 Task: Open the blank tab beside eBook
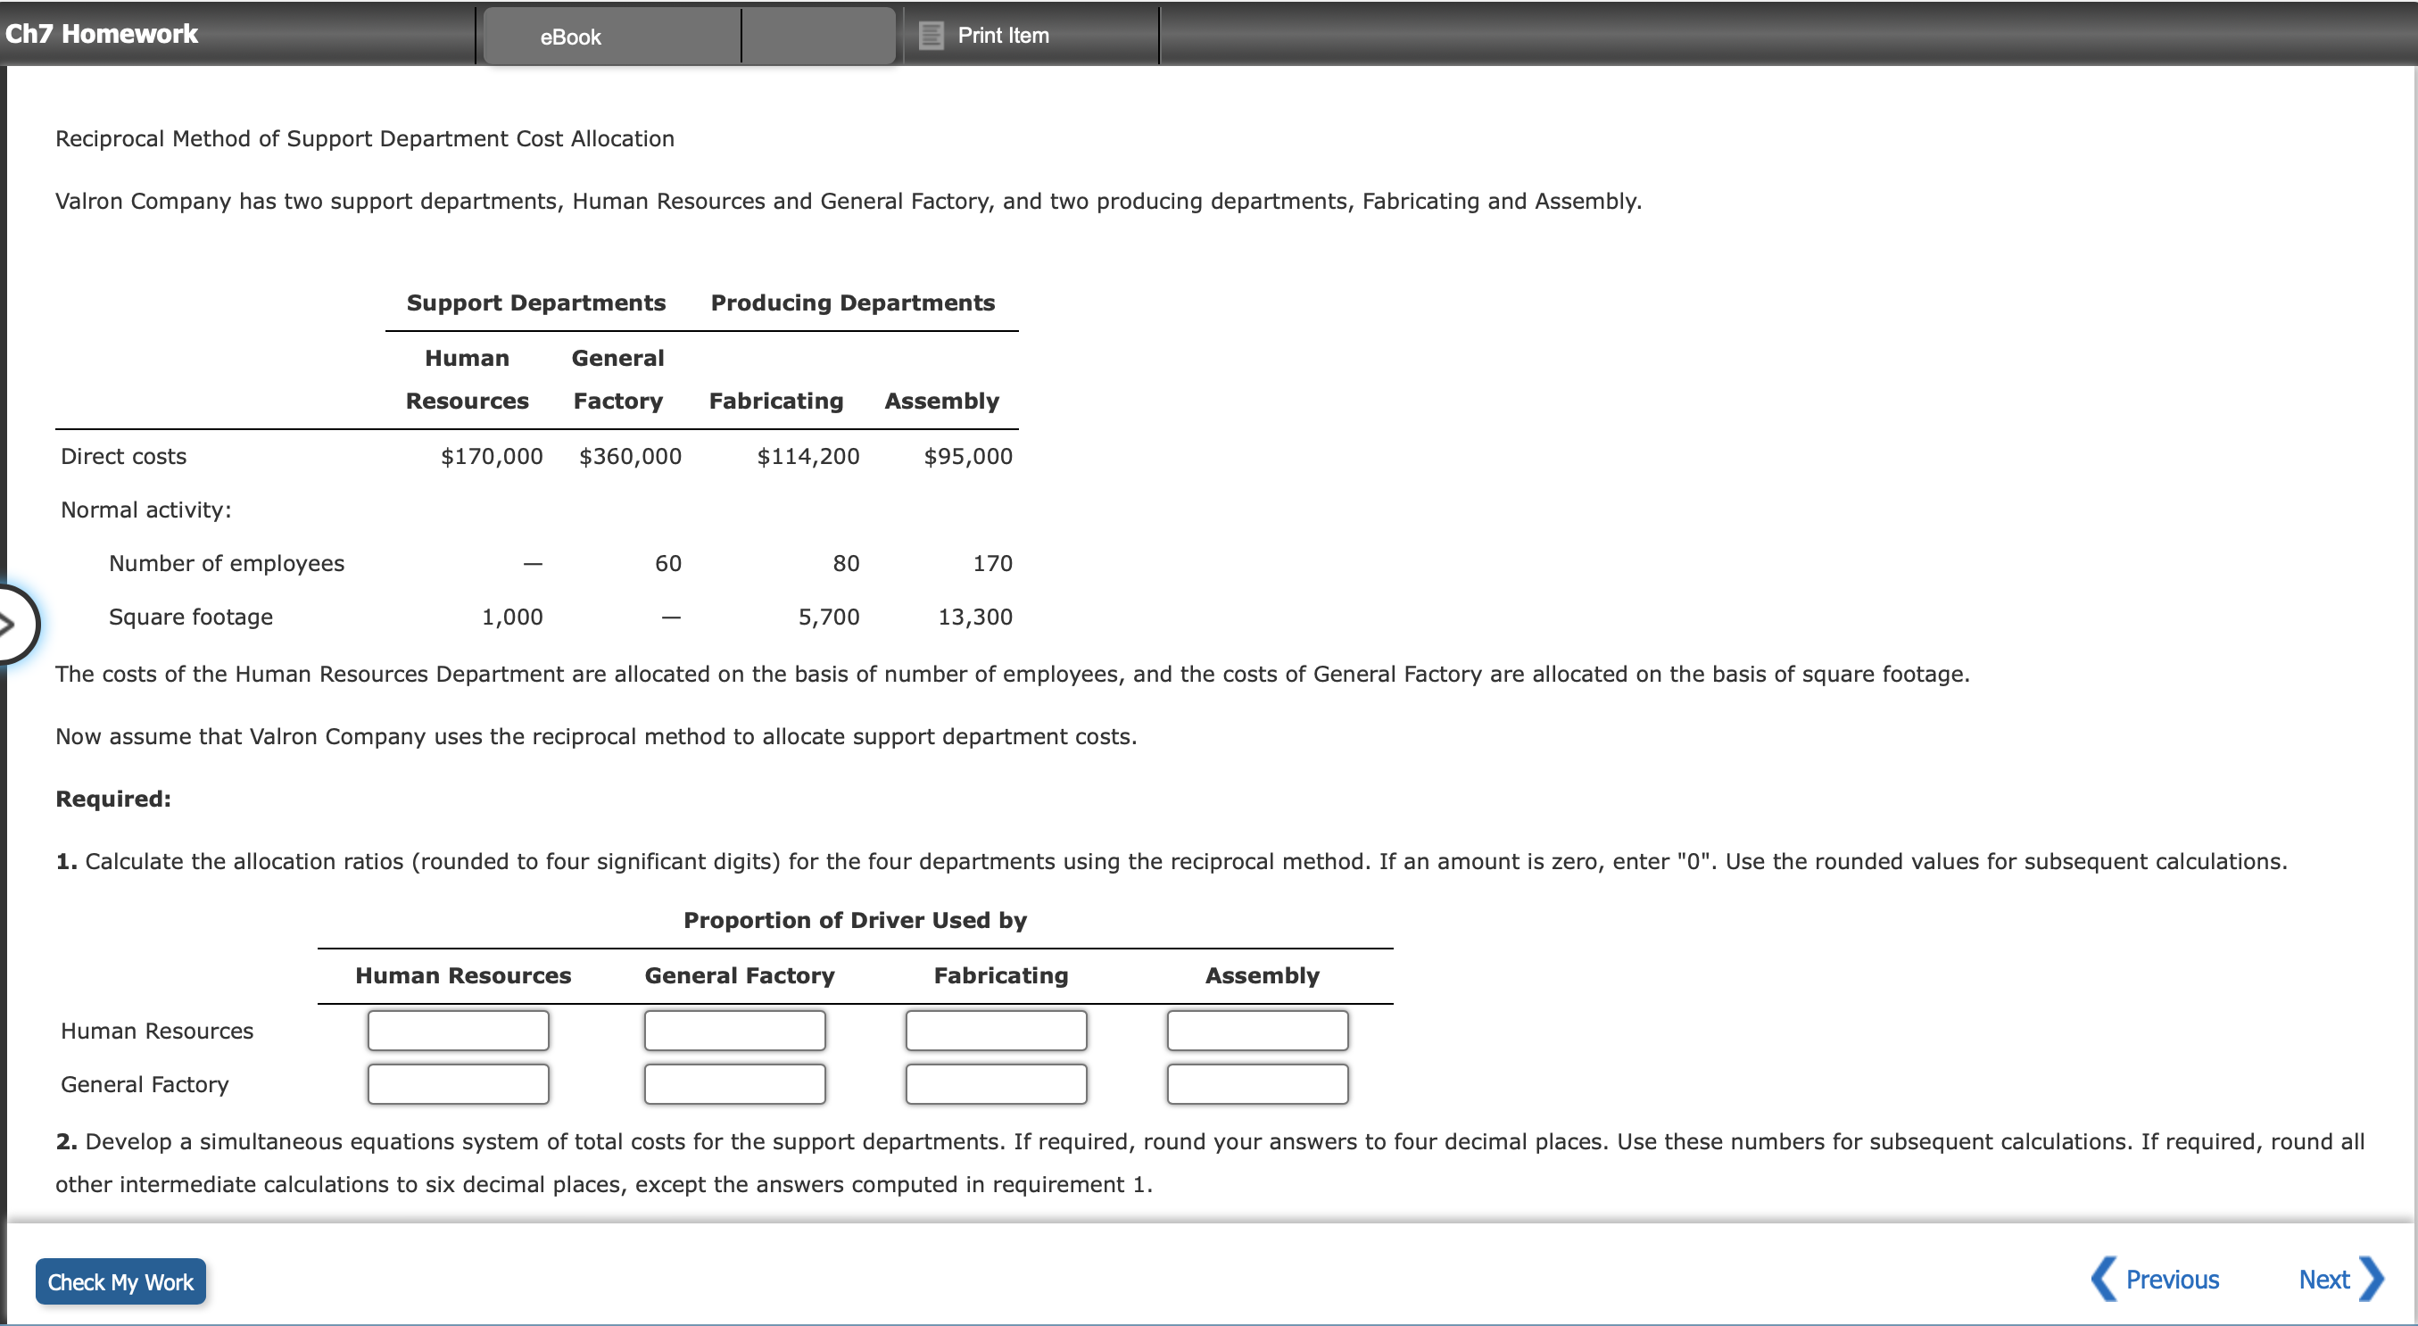coord(817,36)
